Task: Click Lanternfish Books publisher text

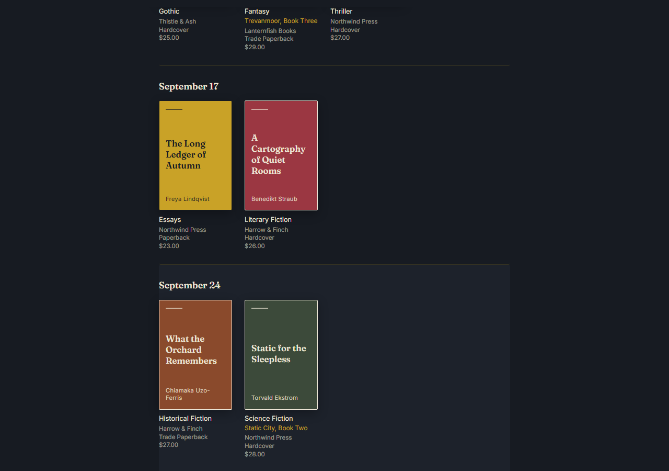Action: tap(270, 31)
